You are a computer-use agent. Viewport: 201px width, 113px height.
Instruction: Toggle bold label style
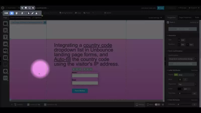pyautogui.click(x=180, y=80)
